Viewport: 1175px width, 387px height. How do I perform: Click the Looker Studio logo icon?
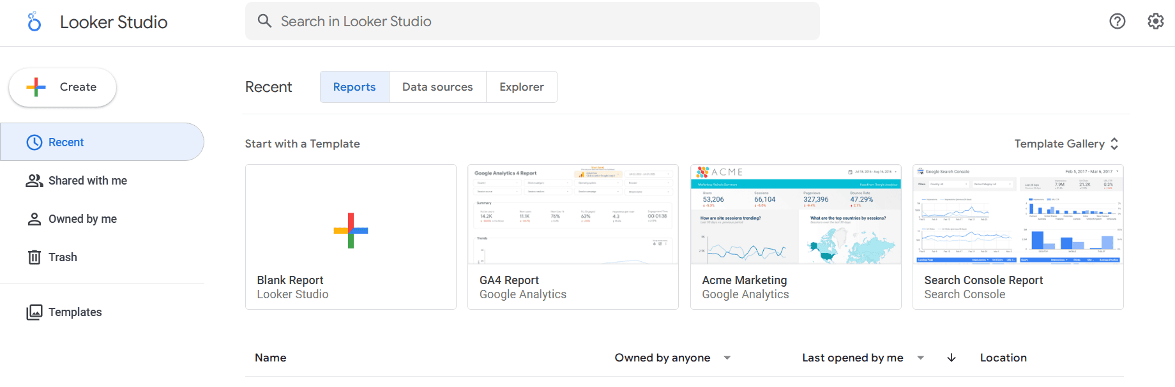click(34, 22)
